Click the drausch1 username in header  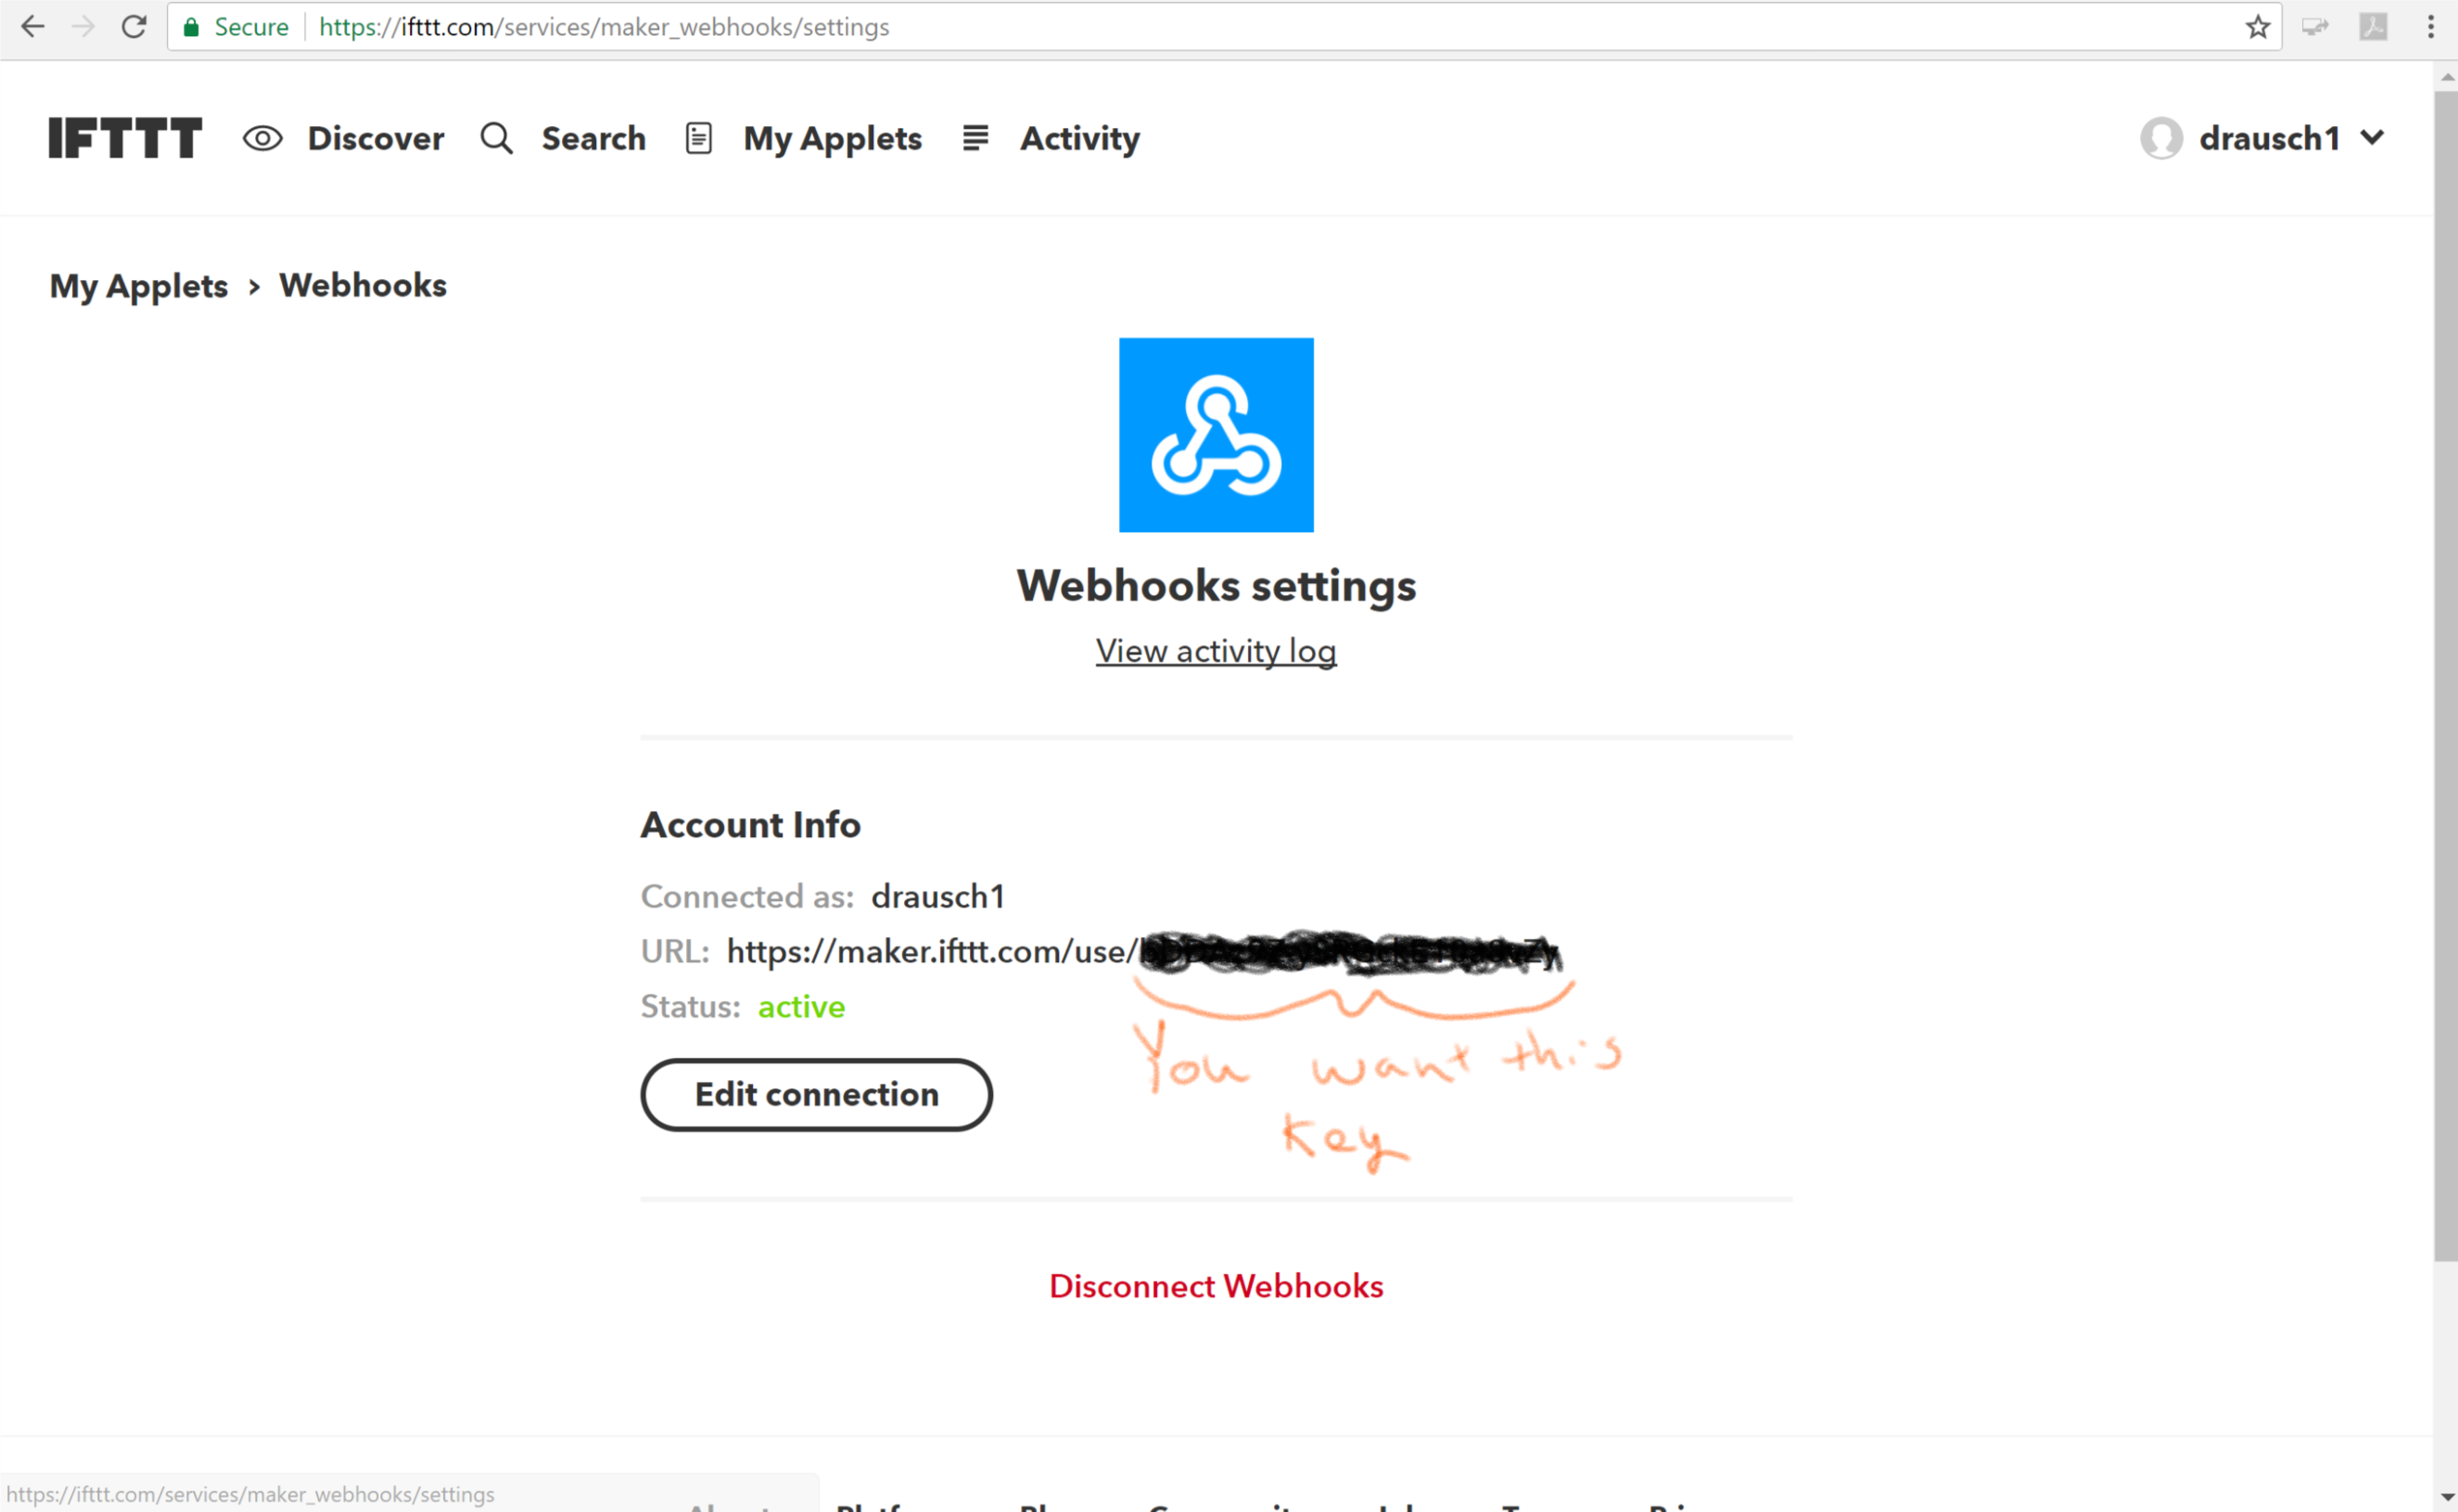pos(2270,138)
